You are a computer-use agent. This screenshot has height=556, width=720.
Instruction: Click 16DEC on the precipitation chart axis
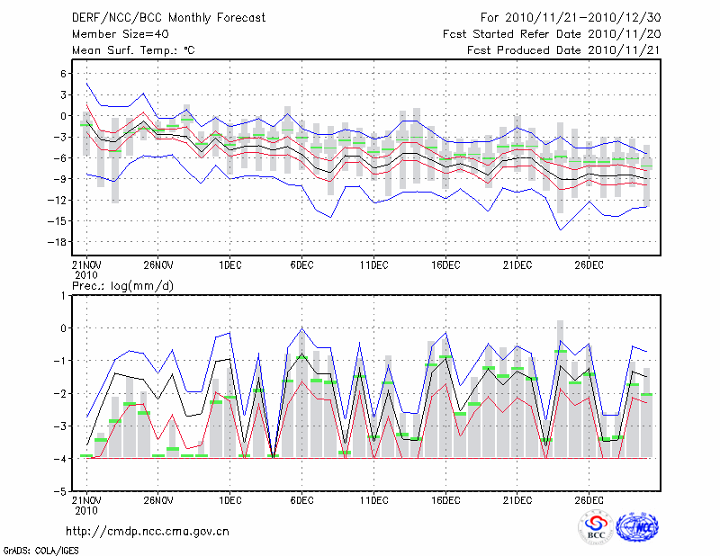pos(445,500)
